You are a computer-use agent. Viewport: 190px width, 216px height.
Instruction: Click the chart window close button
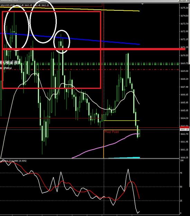188,1
